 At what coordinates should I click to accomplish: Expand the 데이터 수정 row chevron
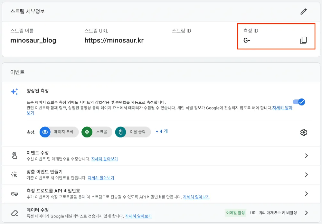[x=306, y=213]
